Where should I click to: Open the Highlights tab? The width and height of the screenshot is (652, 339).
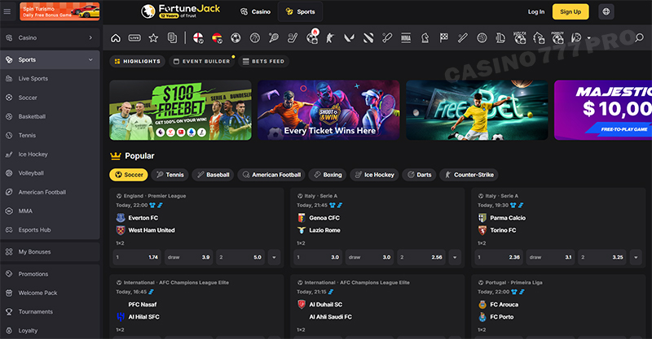click(x=137, y=62)
